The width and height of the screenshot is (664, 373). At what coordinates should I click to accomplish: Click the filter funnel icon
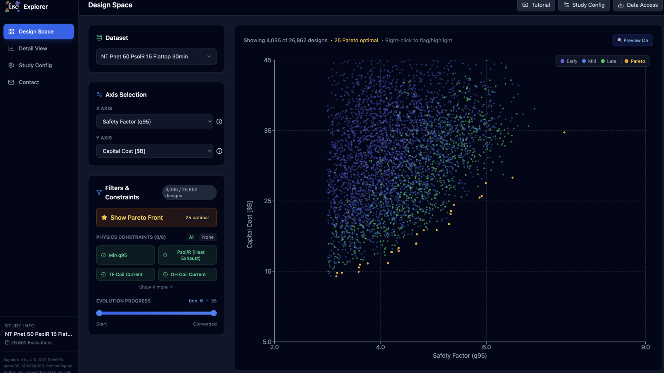coord(99,192)
